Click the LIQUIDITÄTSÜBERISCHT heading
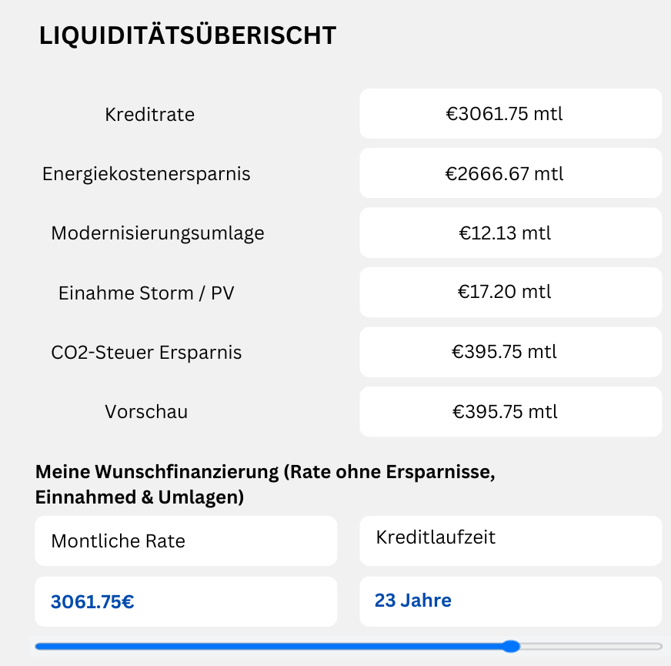Image resolution: width=671 pixels, height=666 pixels. [188, 35]
